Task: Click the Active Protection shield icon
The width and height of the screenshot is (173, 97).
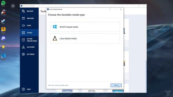Action: [23, 40]
